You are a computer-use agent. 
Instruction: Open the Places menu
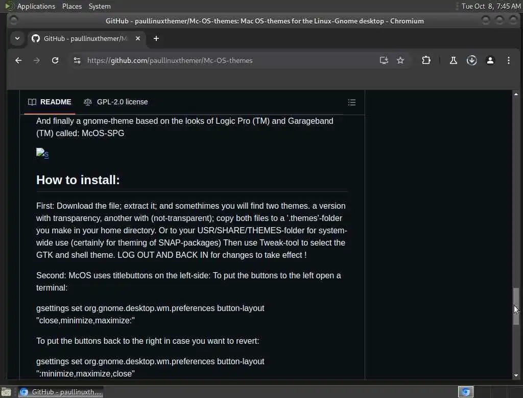72,6
